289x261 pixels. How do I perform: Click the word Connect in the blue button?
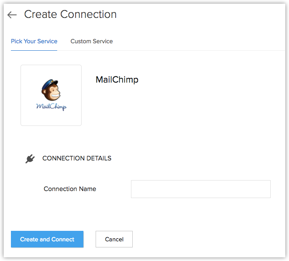point(63,239)
